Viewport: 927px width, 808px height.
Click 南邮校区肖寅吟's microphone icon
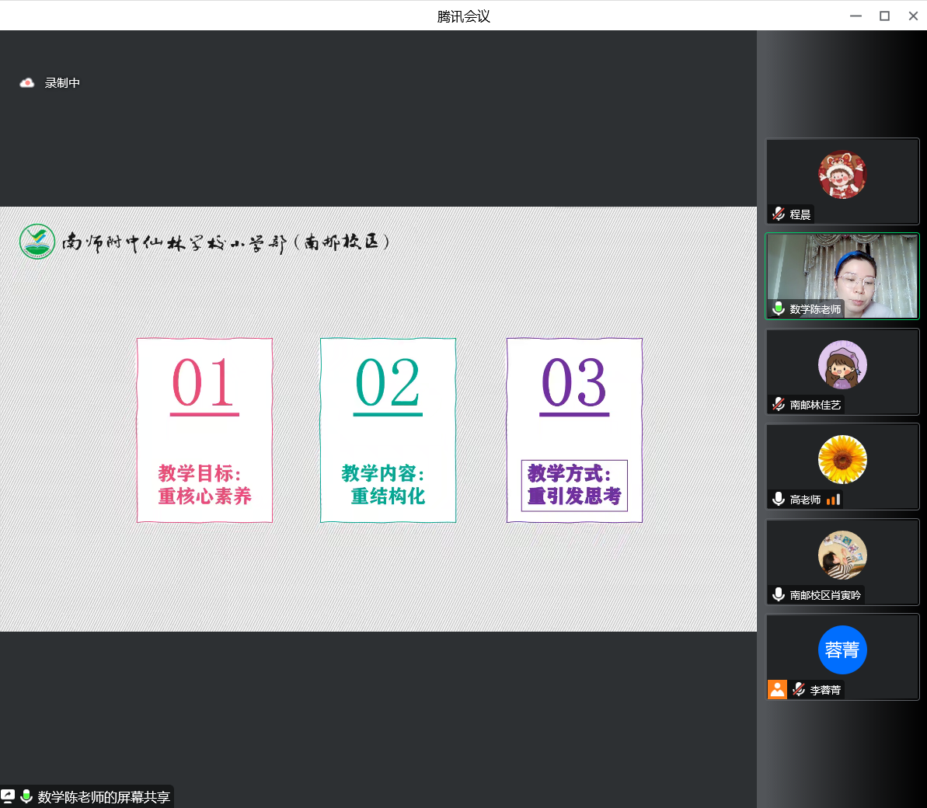coord(779,594)
